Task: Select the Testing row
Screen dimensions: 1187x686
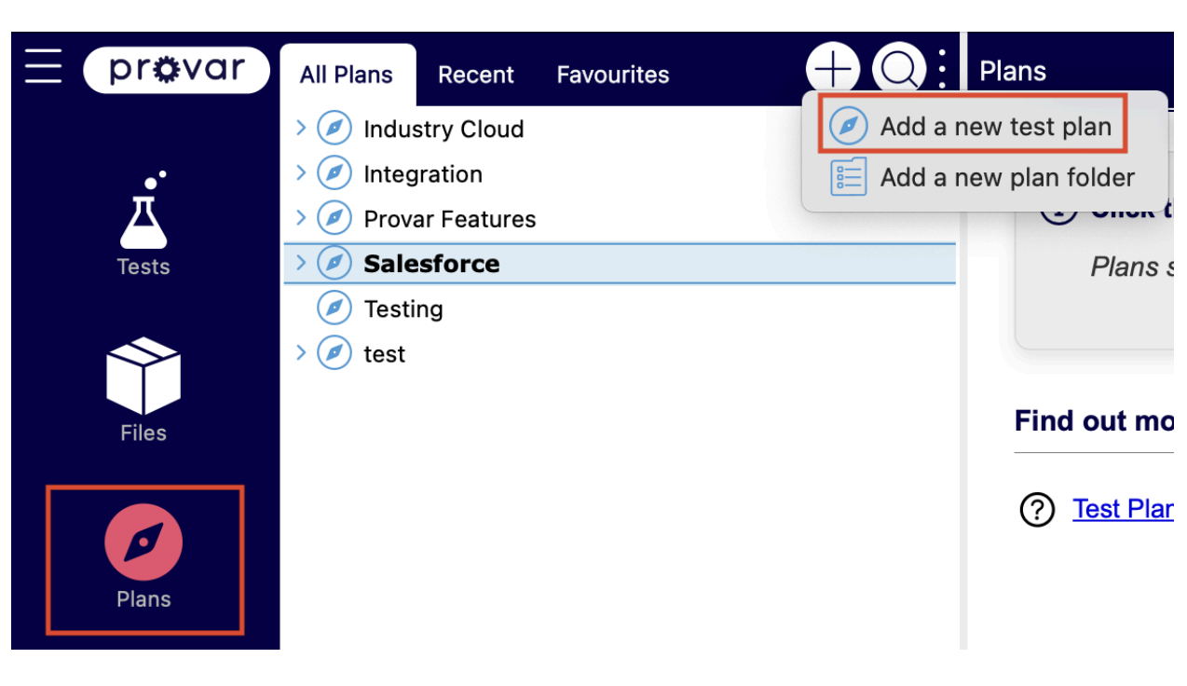Action: (x=620, y=309)
